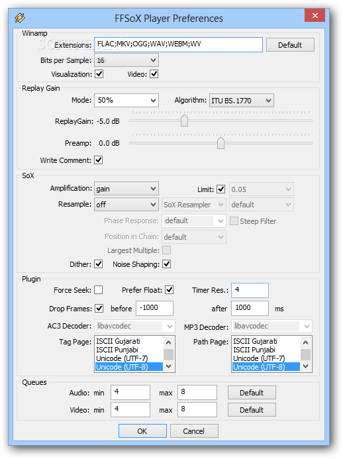
Task: Click the OK button
Action: tap(142, 431)
